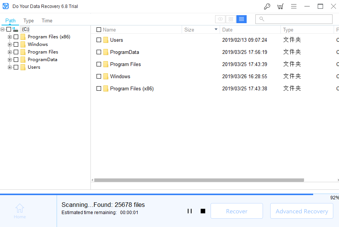The image size is (339, 227).
Task: Open the shopping cart purchase icon
Action: pyautogui.click(x=280, y=6)
